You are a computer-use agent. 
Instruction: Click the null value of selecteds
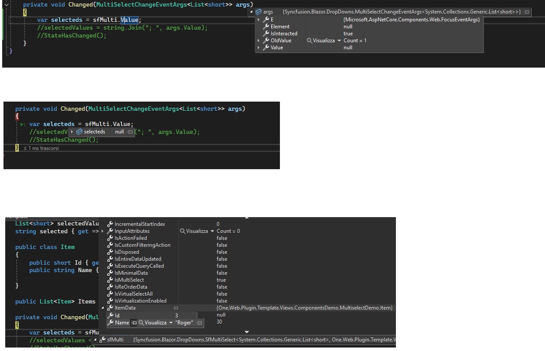(119, 132)
